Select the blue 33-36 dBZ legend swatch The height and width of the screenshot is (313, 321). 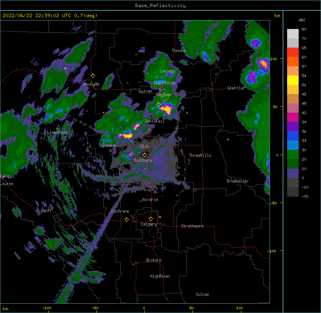point(293,136)
